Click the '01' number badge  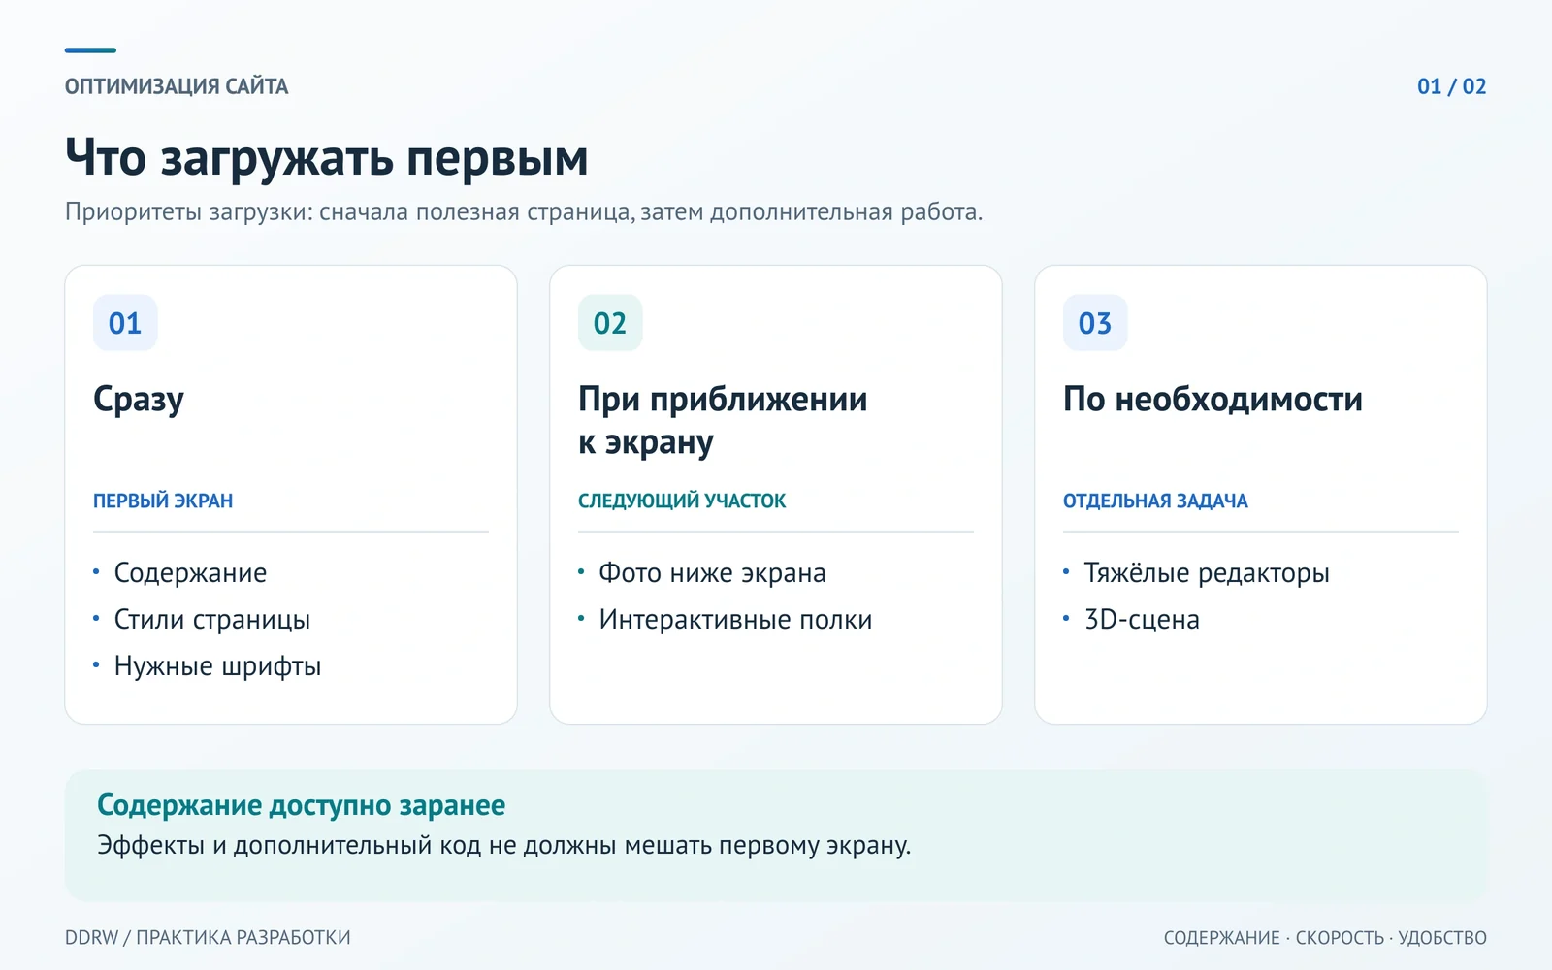[125, 323]
